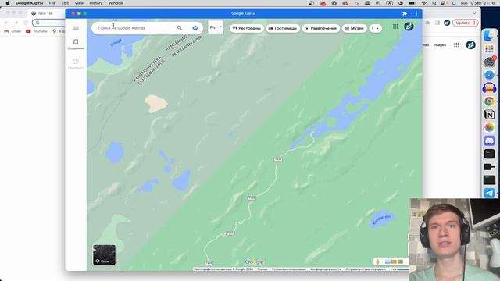Image resolution: width=500 pixels, height=281 pixels.
Task: Open Gmail bookmark in Chrome bookmarks bar
Action: point(12,31)
